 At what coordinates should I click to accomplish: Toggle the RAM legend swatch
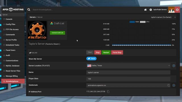pyautogui.click(x=132, y=22)
